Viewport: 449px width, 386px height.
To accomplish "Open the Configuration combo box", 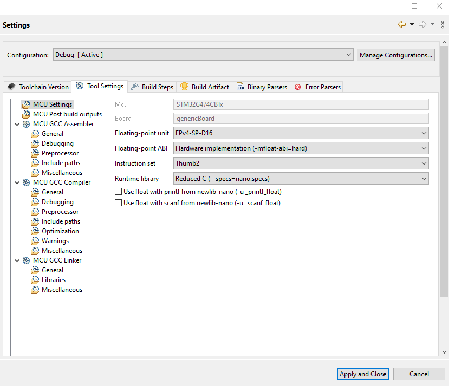I will [x=203, y=55].
